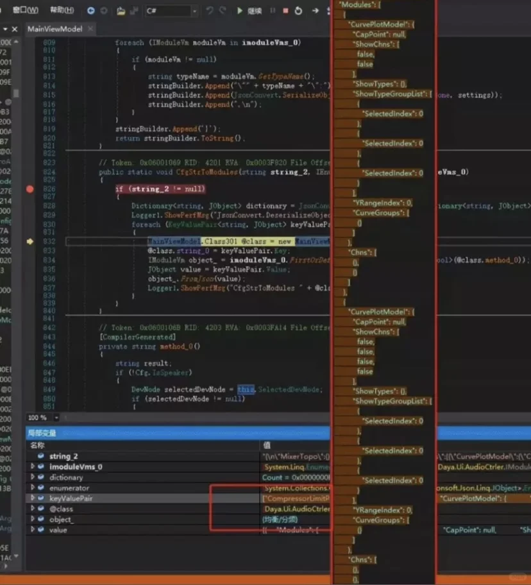531x585 pixels.
Task: Click the undo arrow in toolbar
Action: click(x=210, y=10)
